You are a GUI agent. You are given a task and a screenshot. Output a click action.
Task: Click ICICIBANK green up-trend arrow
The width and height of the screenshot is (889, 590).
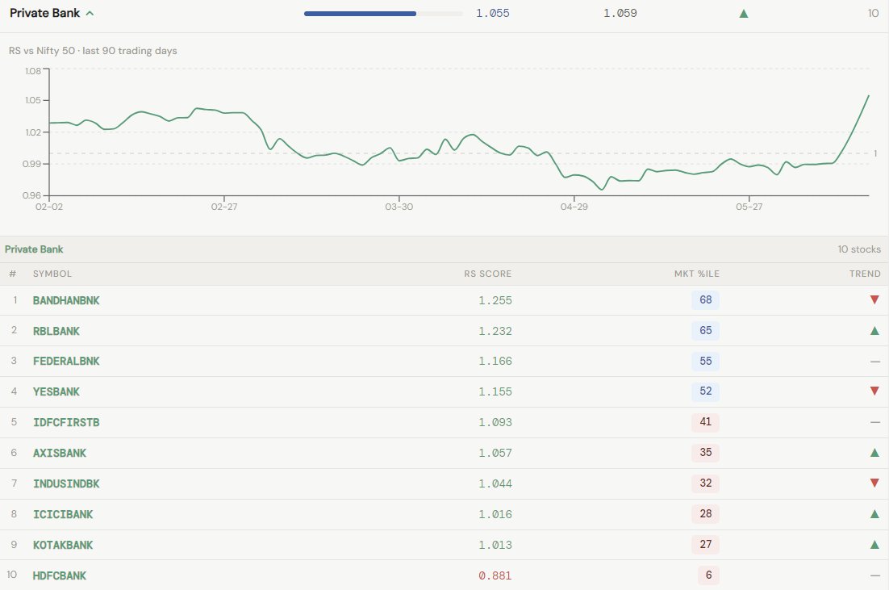874,513
